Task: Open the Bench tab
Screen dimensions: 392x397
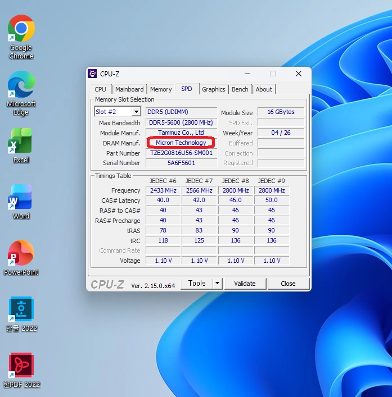Action: point(240,89)
